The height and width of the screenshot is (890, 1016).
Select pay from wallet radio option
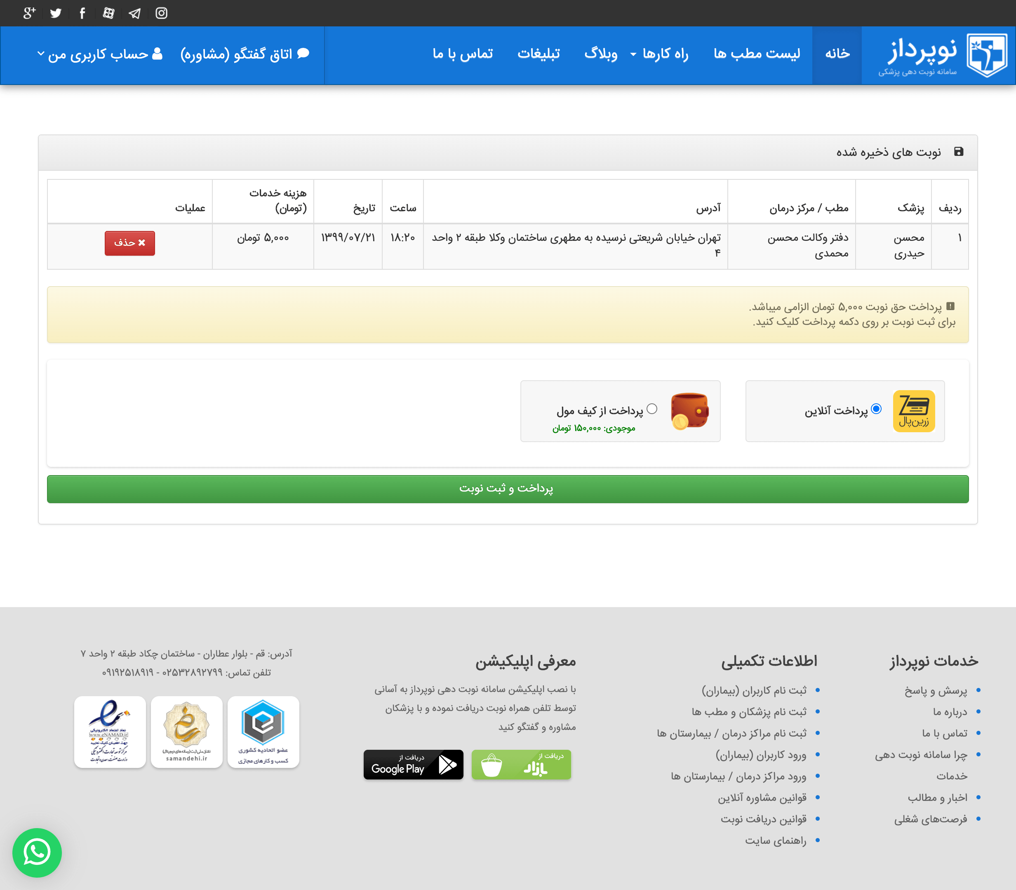(652, 409)
